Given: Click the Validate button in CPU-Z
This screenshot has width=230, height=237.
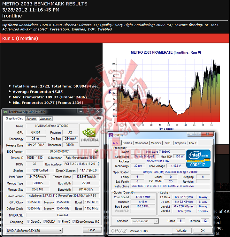Looking at the screenshot, I should 181,231.
